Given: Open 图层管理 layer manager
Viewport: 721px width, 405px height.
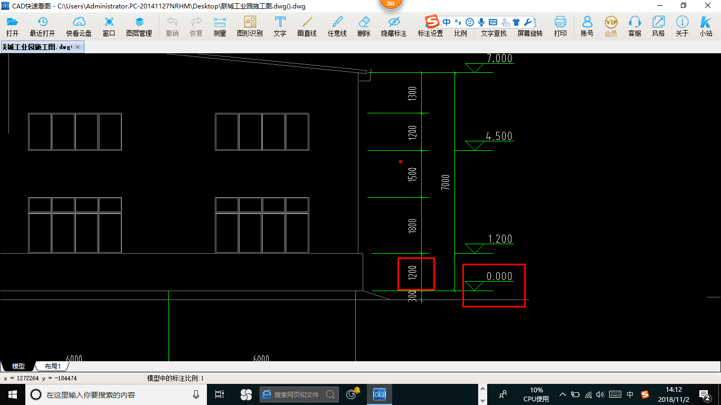Looking at the screenshot, I should 139,26.
